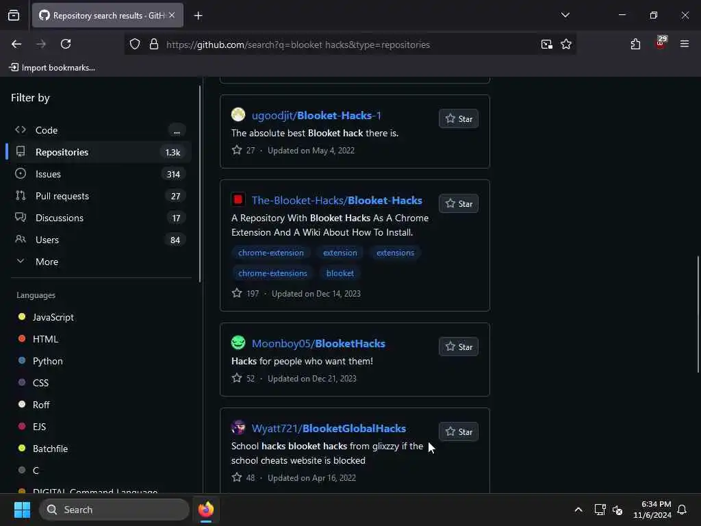Star Wyatt721/BlooketGlobalHacks repository

click(x=458, y=432)
